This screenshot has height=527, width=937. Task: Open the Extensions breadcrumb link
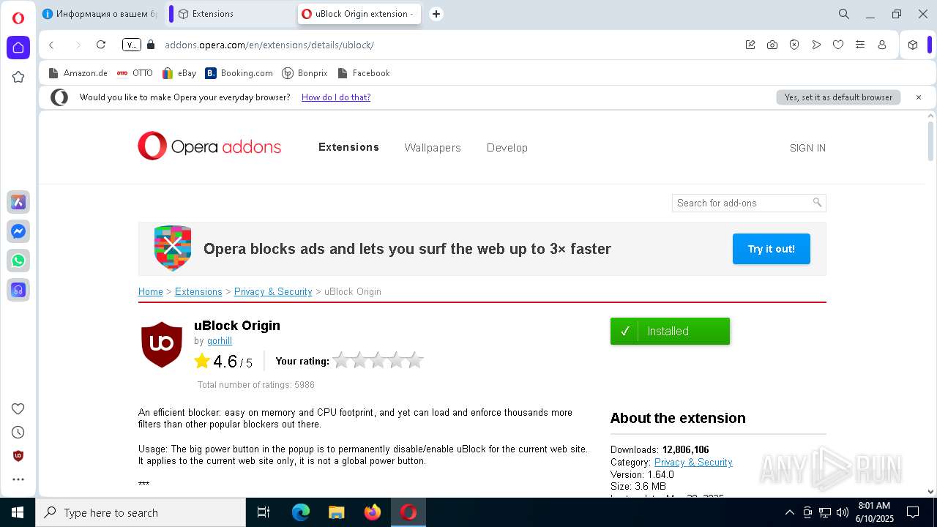198,291
